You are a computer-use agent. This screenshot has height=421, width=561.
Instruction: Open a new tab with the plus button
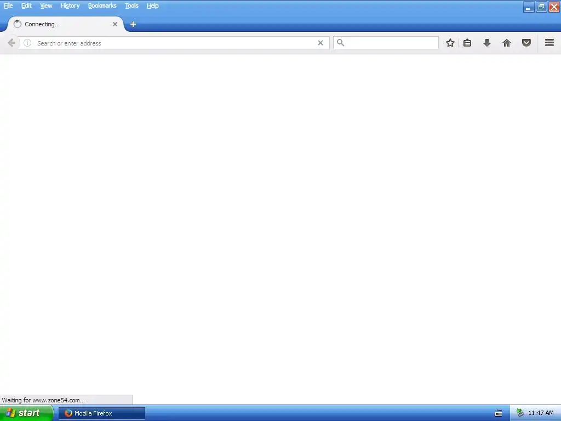(133, 24)
